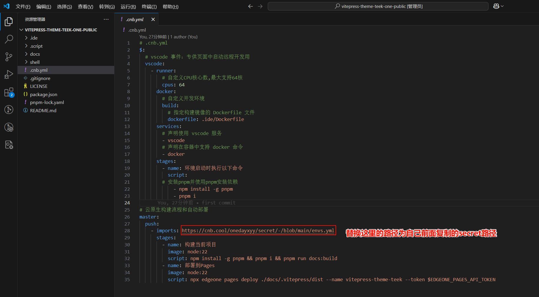Image resolution: width=539 pixels, height=297 pixels.
Task: Open the bottom activity bar icon with the gear
Action: coord(9,145)
